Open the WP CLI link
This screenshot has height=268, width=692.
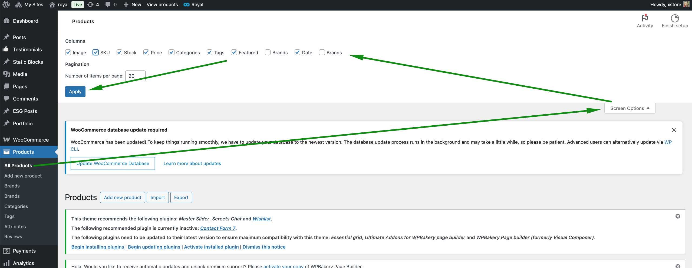668,142
